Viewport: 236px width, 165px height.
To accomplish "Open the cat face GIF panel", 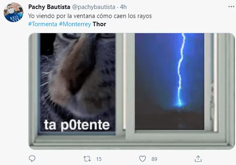I will [78, 83].
